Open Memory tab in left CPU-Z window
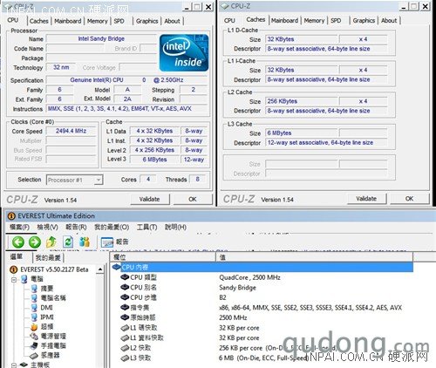The image size is (436, 368). coord(97,21)
